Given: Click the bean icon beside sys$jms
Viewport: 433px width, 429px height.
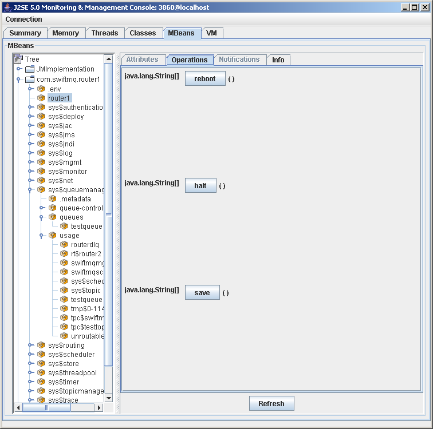Looking at the screenshot, I should pyautogui.click(x=41, y=135).
